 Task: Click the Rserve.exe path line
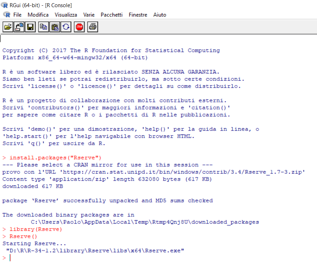[x=95, y=251]
